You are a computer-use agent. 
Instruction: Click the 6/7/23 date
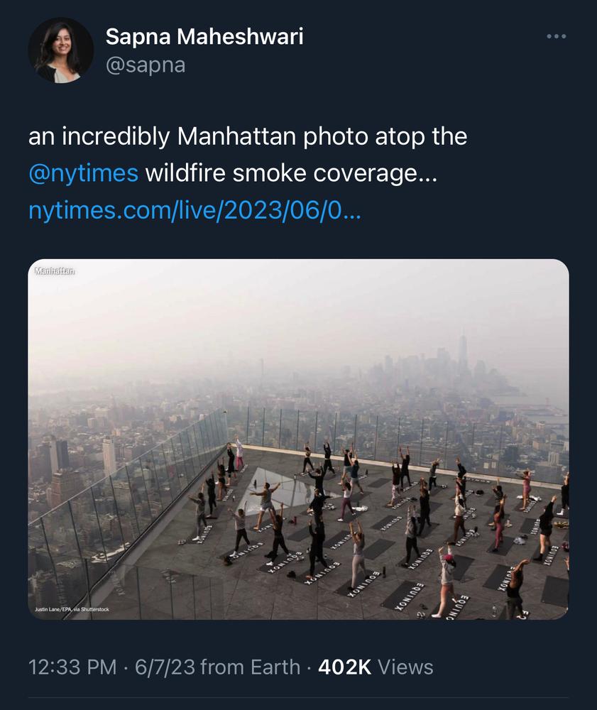coord(165,667)
